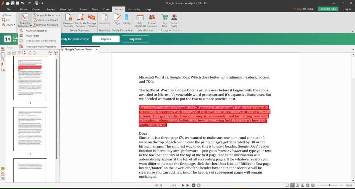Switch to continuous page view
The image size is (355, 189).
[292, 185]
